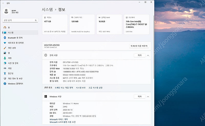
Task: Collapse the 장치 사양 section chevron
Action: coord(148,55)
